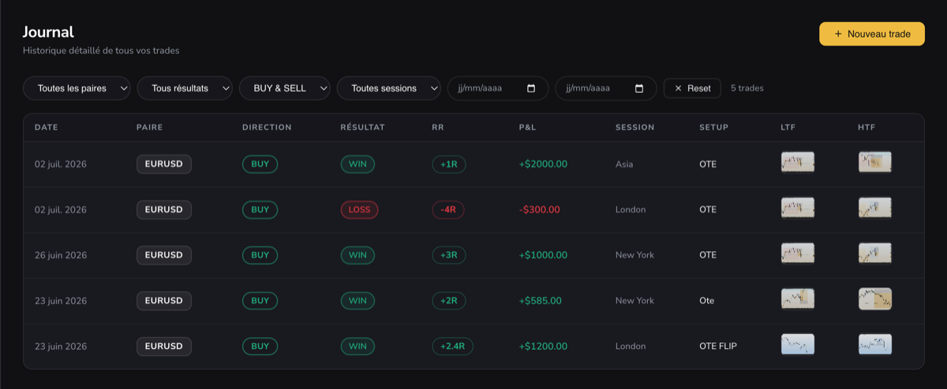The height and width of the screenshot is (389, 947).
Task: Open the BUY & SELL direction dropdown
Action: pos(285,88)
